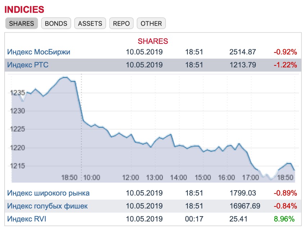Image resolution: width=304 pixels, height=228 pixels.
Task: Click the 17:00 label on the time axis
Action: (x=251, y=177)
